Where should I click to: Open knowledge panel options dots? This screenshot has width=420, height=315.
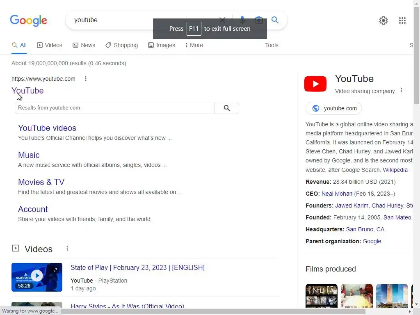tap(401, 91)
